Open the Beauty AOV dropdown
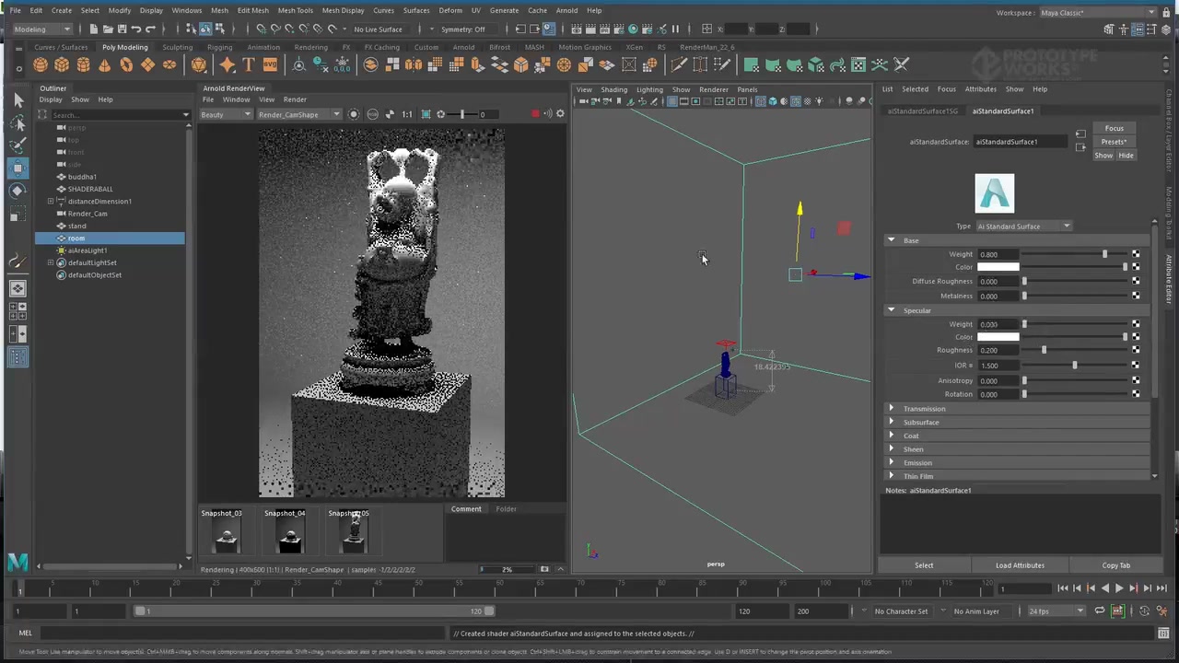The width and height of the screenshot is (1179, 663). (226, 114)
